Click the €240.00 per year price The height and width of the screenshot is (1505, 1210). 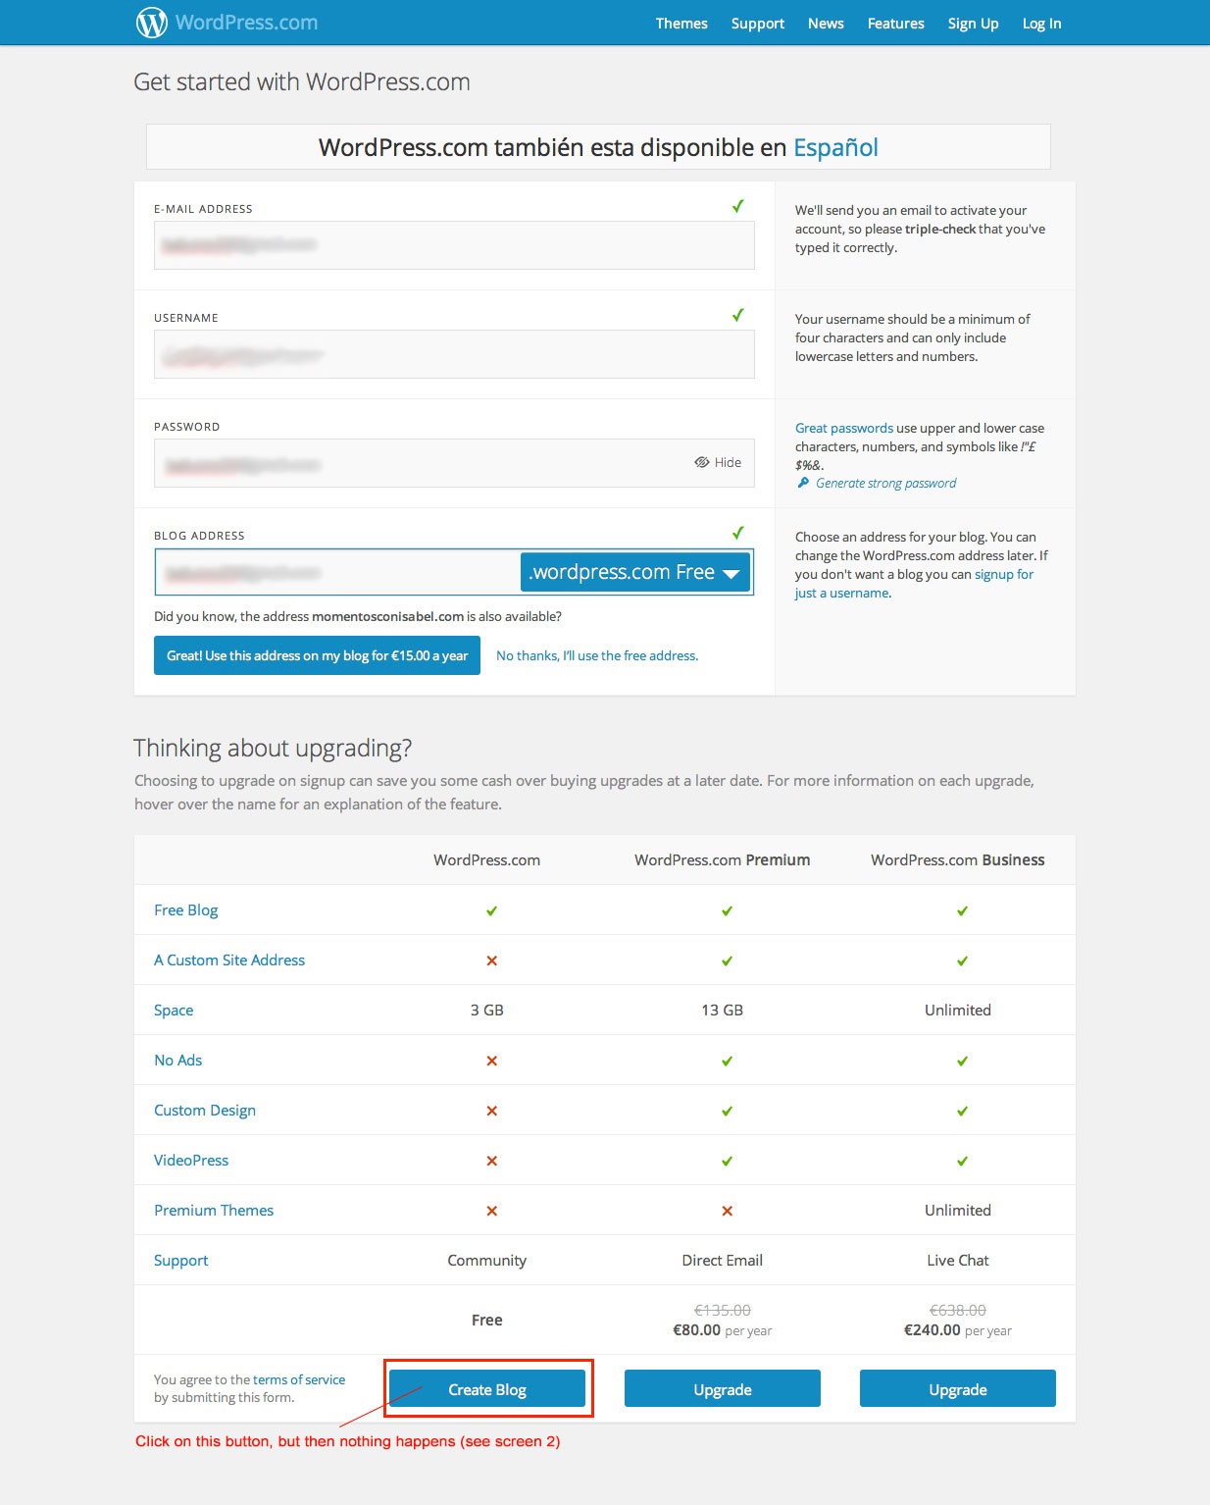coord(958,1330)
